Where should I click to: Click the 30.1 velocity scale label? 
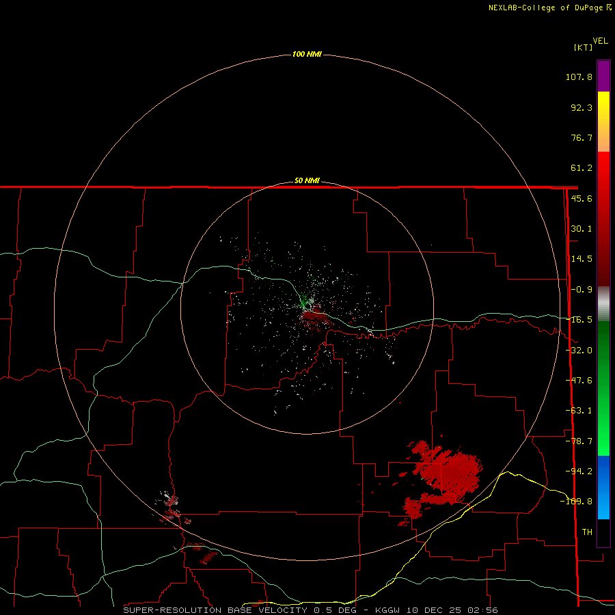pos(582,229)
